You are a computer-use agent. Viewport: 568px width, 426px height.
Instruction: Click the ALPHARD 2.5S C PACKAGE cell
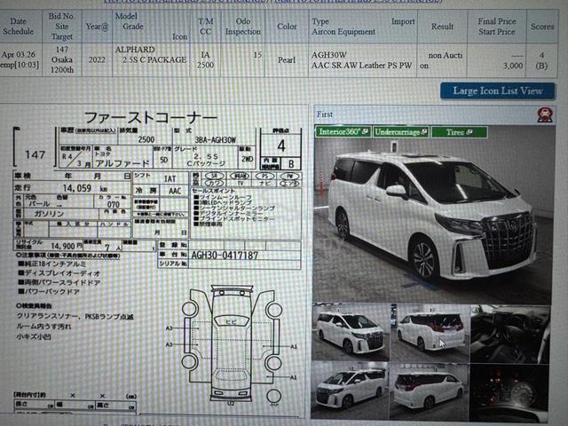152,60
